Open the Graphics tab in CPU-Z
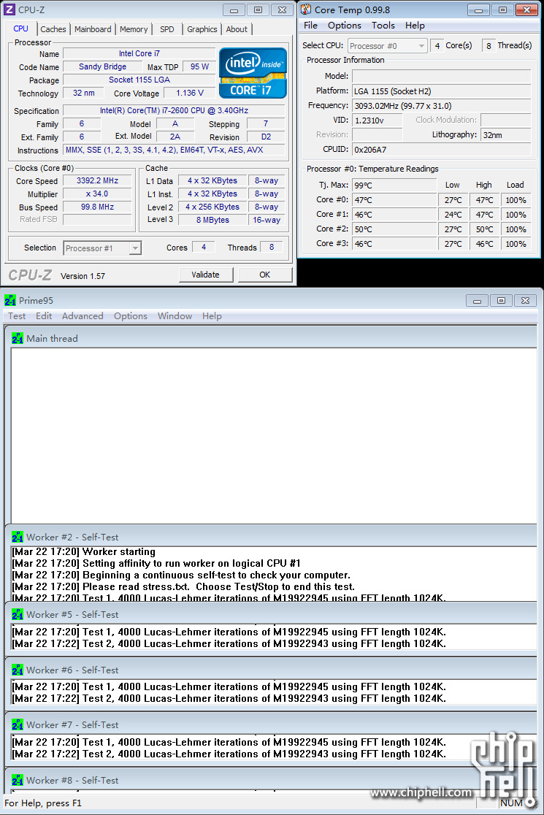 [202, 29]
